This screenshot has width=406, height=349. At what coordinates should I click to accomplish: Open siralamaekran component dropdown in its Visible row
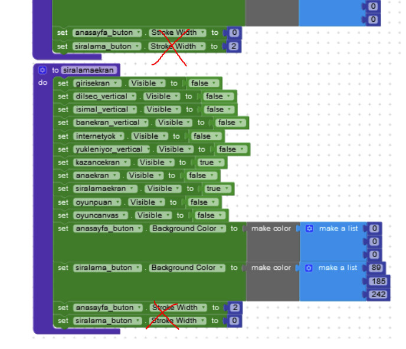(x=106, y=189)
